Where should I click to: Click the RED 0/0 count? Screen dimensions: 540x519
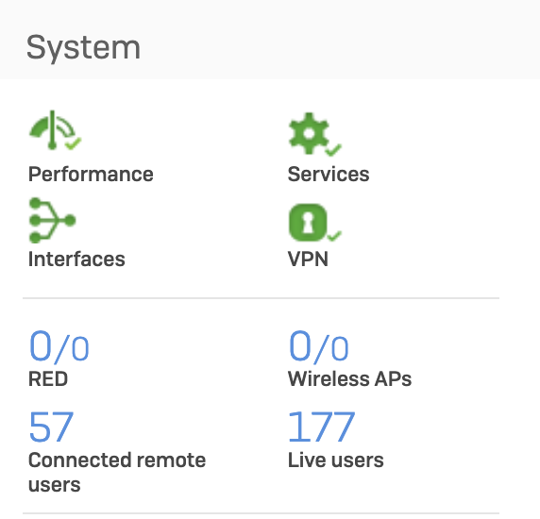(x=59, y=346)
